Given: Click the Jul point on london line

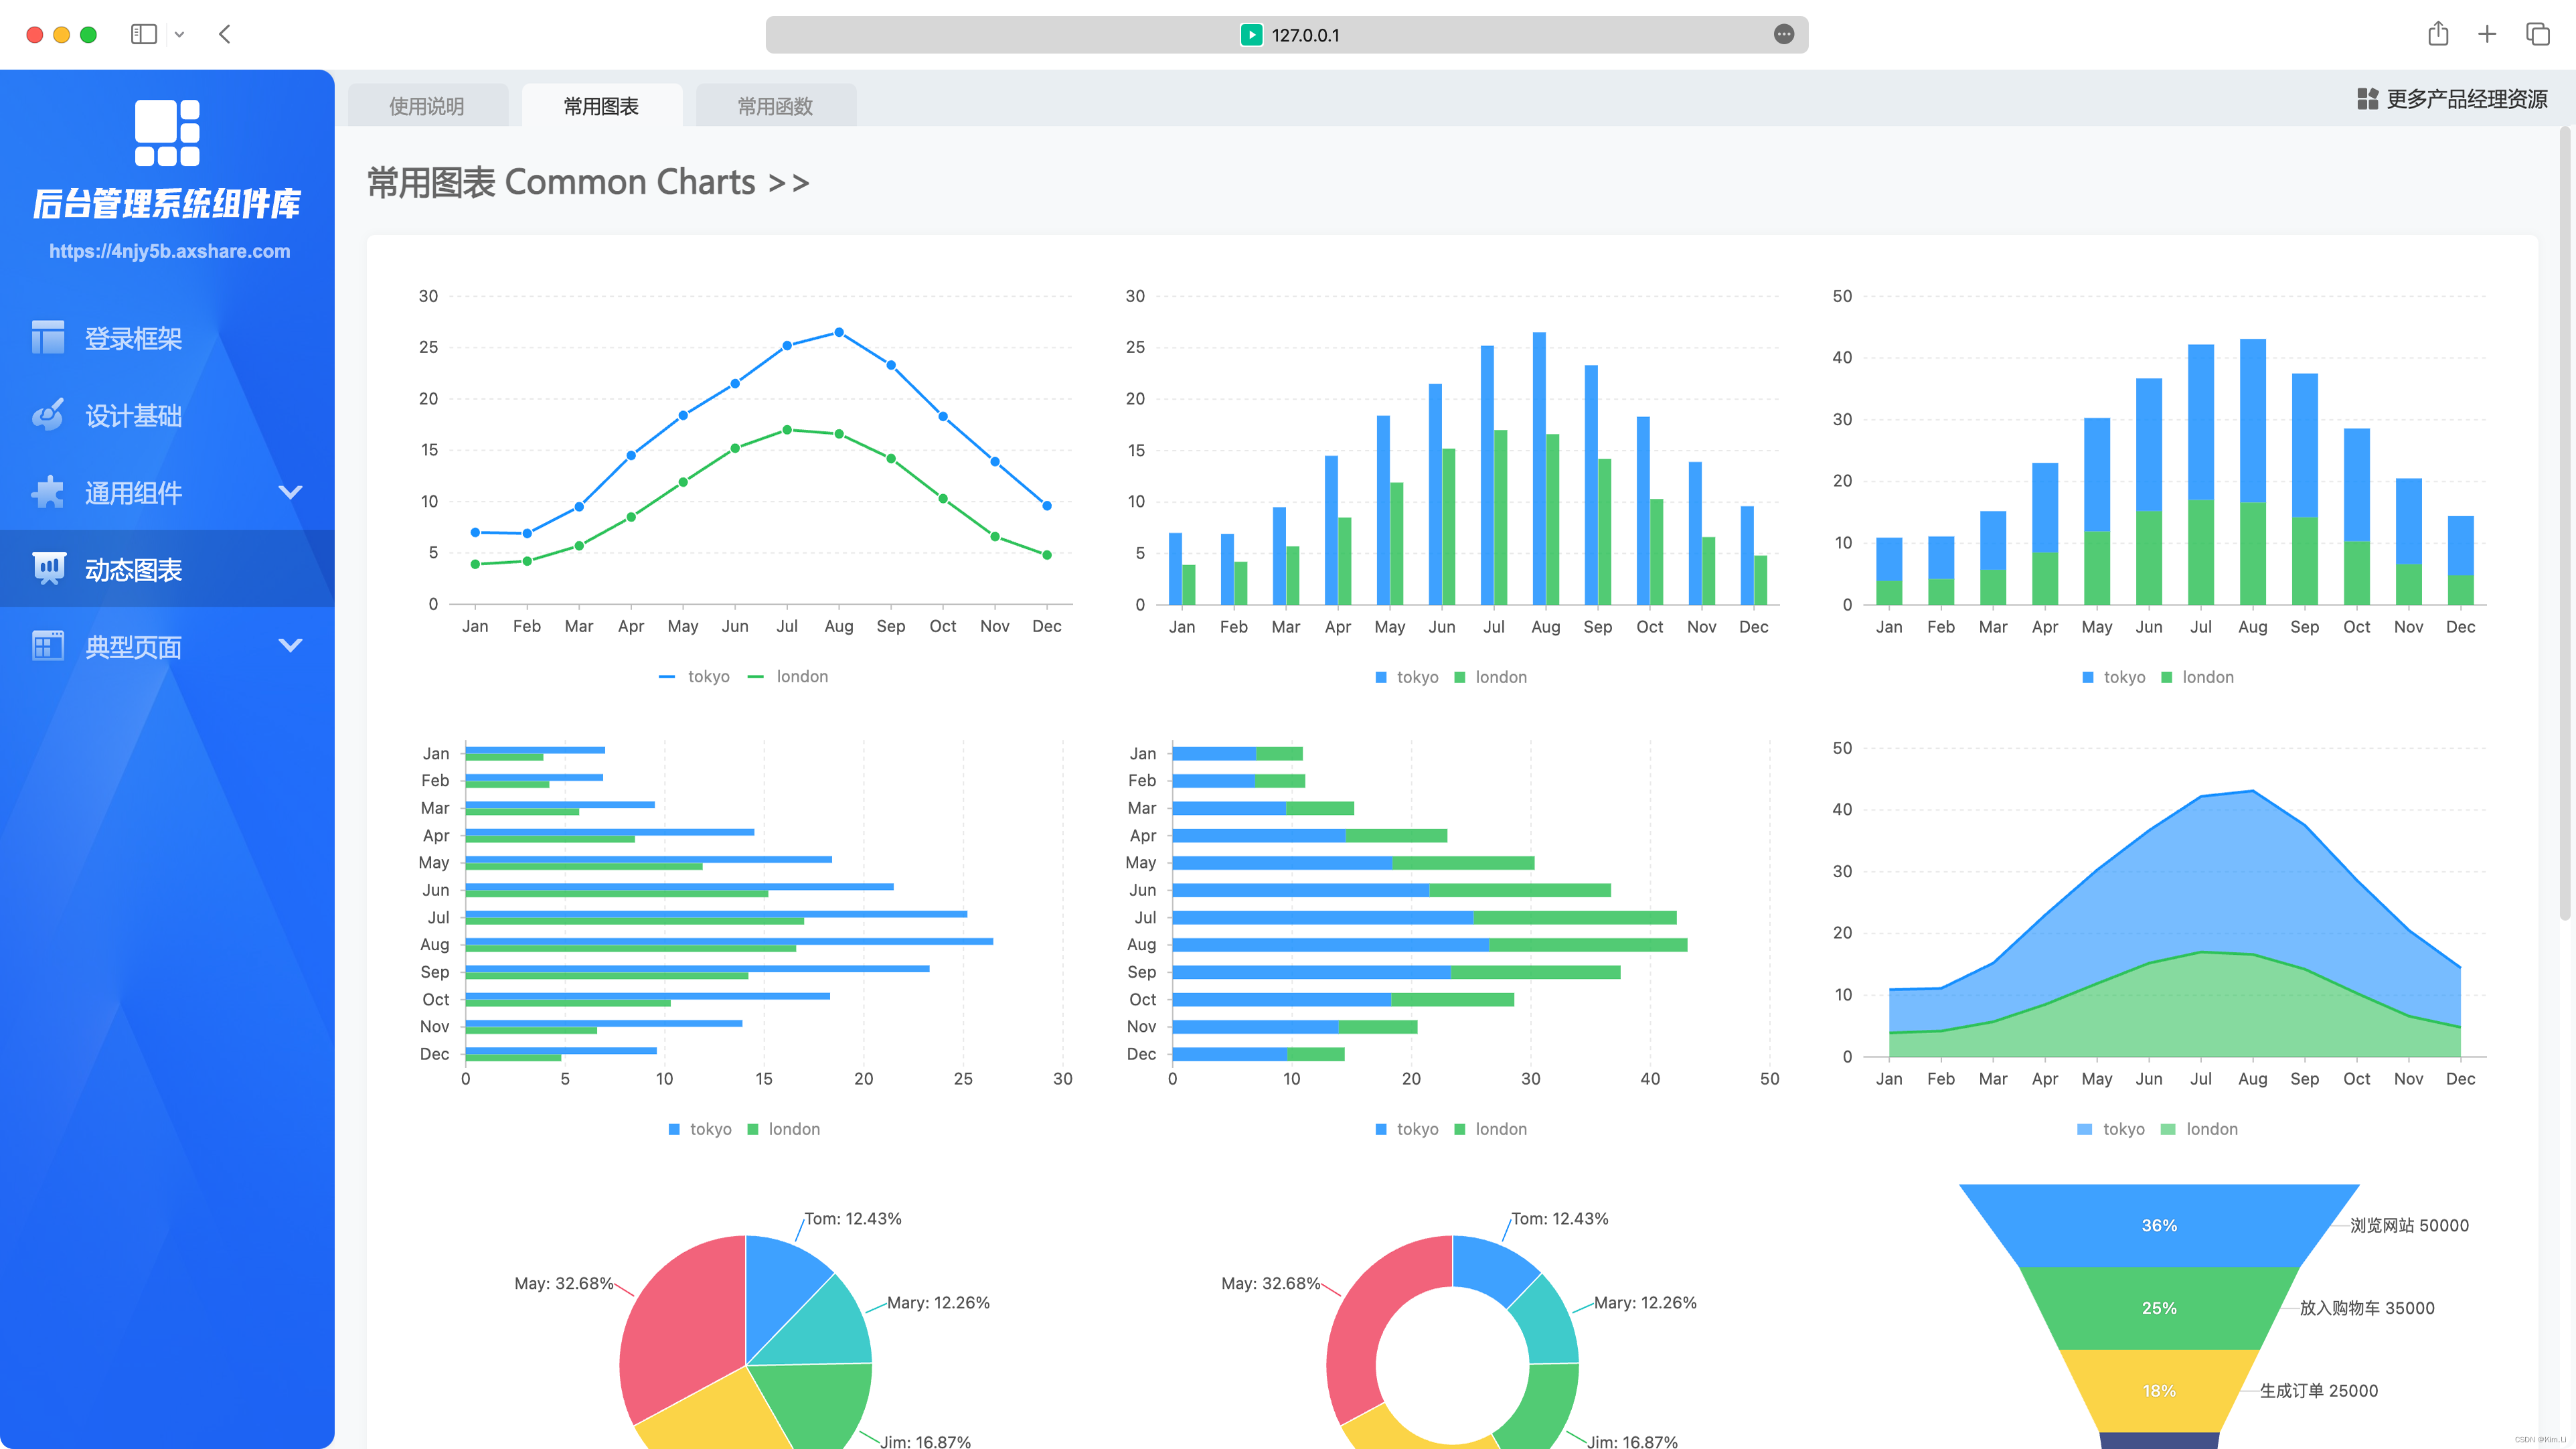Looking at the screenshot, I should pos(787,430).
